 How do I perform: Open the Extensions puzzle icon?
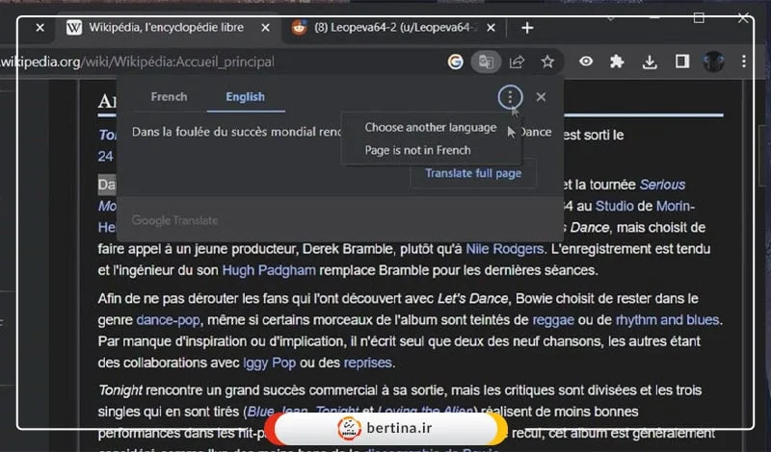pos(618,62)
